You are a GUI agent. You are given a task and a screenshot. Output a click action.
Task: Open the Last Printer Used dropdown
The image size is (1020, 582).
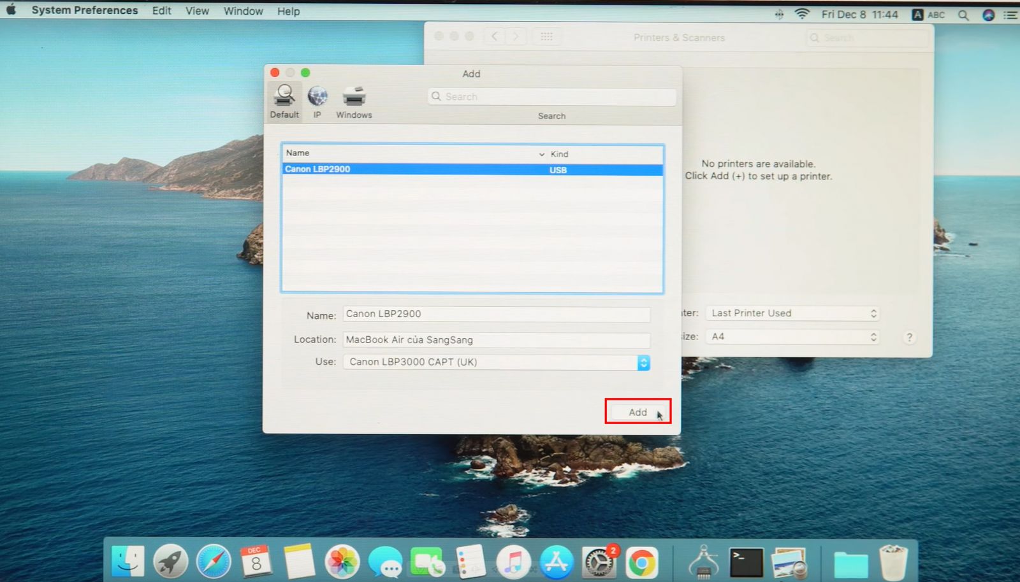[x=792, y=313]
